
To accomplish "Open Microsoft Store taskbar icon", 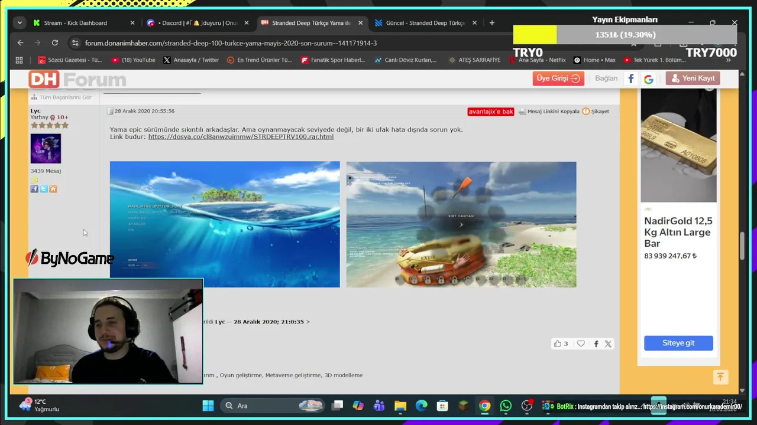I will [442, 406].
